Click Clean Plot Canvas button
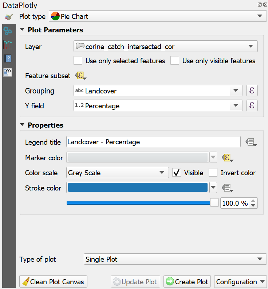Viewport: 268px width, 289px height. click(53, 282)
